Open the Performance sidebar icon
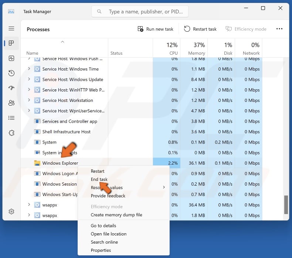 point(11,58)
